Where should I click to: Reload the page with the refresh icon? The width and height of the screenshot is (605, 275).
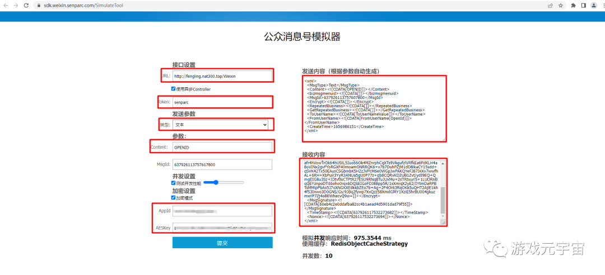click(x=26, y=6)
